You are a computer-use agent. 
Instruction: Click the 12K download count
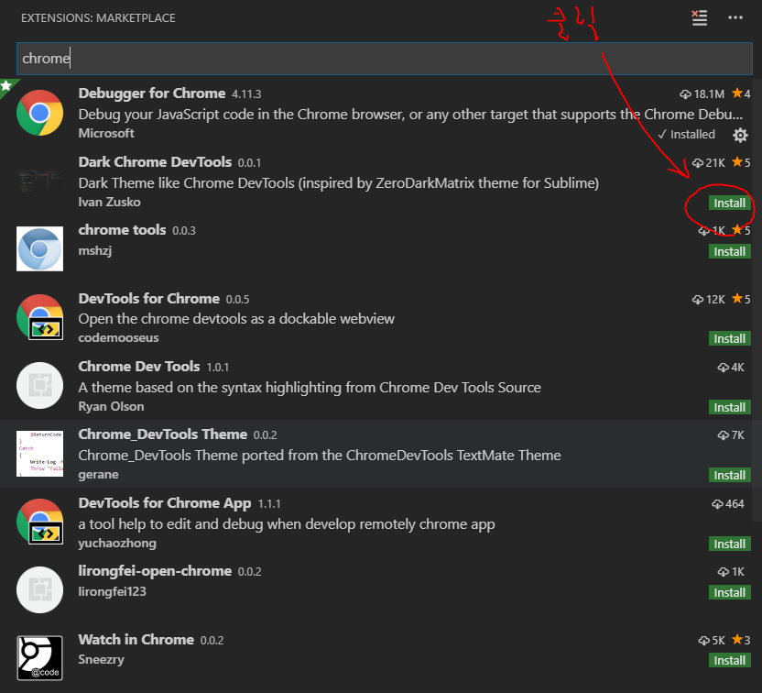(x=709, y=299)
